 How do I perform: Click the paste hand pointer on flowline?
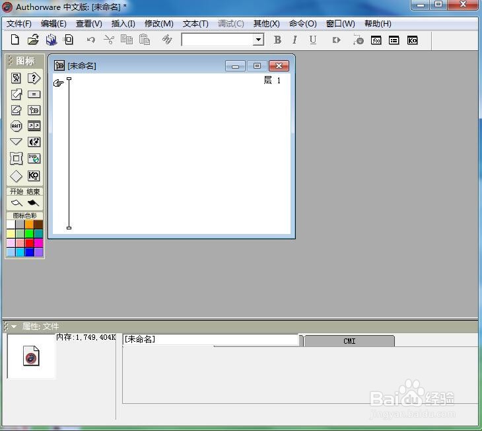(x=58, y=83)
